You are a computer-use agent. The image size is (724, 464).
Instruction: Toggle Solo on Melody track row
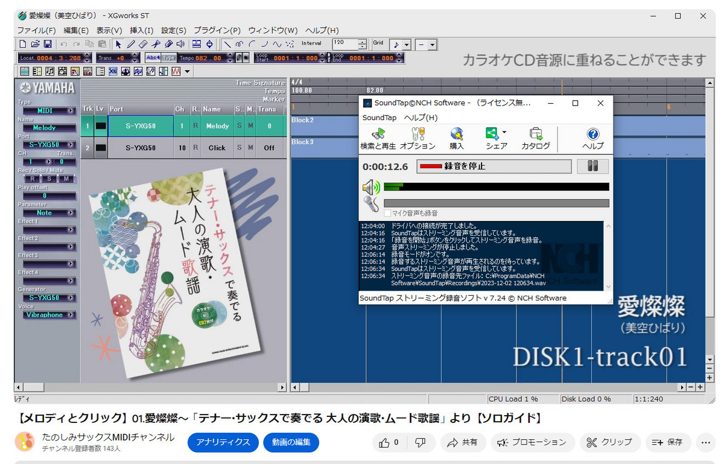[x=240, y=126]
